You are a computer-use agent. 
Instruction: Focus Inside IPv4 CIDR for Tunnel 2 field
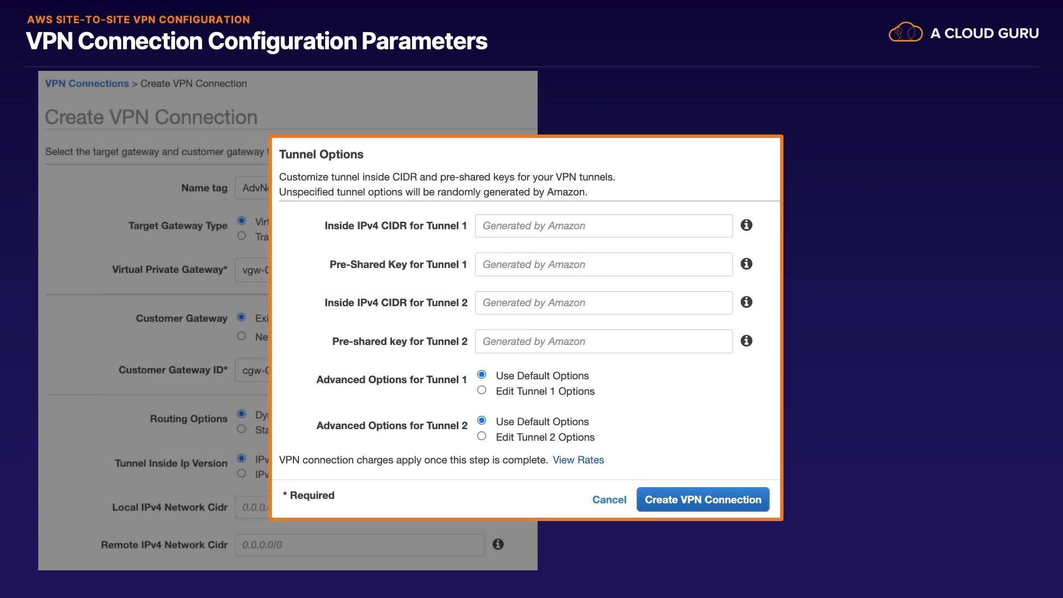(603, 303)
